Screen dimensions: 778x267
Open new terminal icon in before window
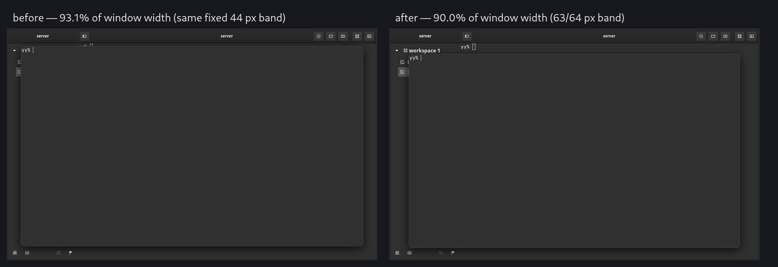[369, 36]
